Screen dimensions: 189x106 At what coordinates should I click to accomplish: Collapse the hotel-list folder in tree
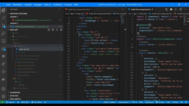(x=13, y=46)
